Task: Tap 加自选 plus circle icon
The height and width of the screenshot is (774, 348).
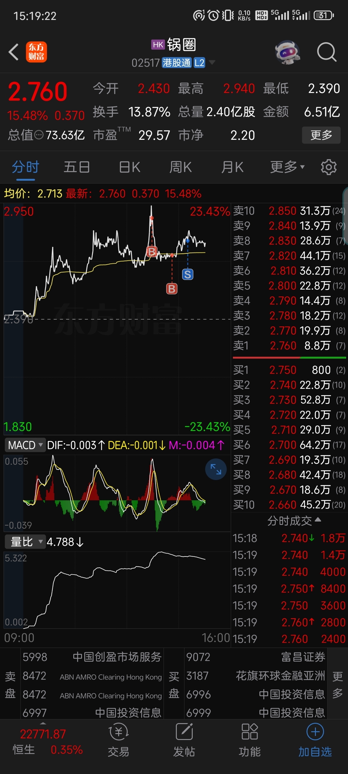Action: pyautogui.click(x=315, y=732)
